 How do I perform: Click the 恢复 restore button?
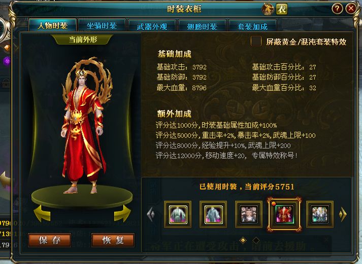113,240
